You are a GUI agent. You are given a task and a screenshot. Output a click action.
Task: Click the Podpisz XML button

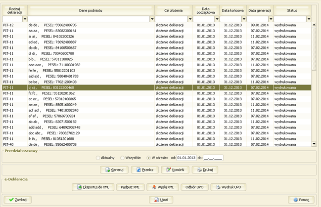coord(130,187)
